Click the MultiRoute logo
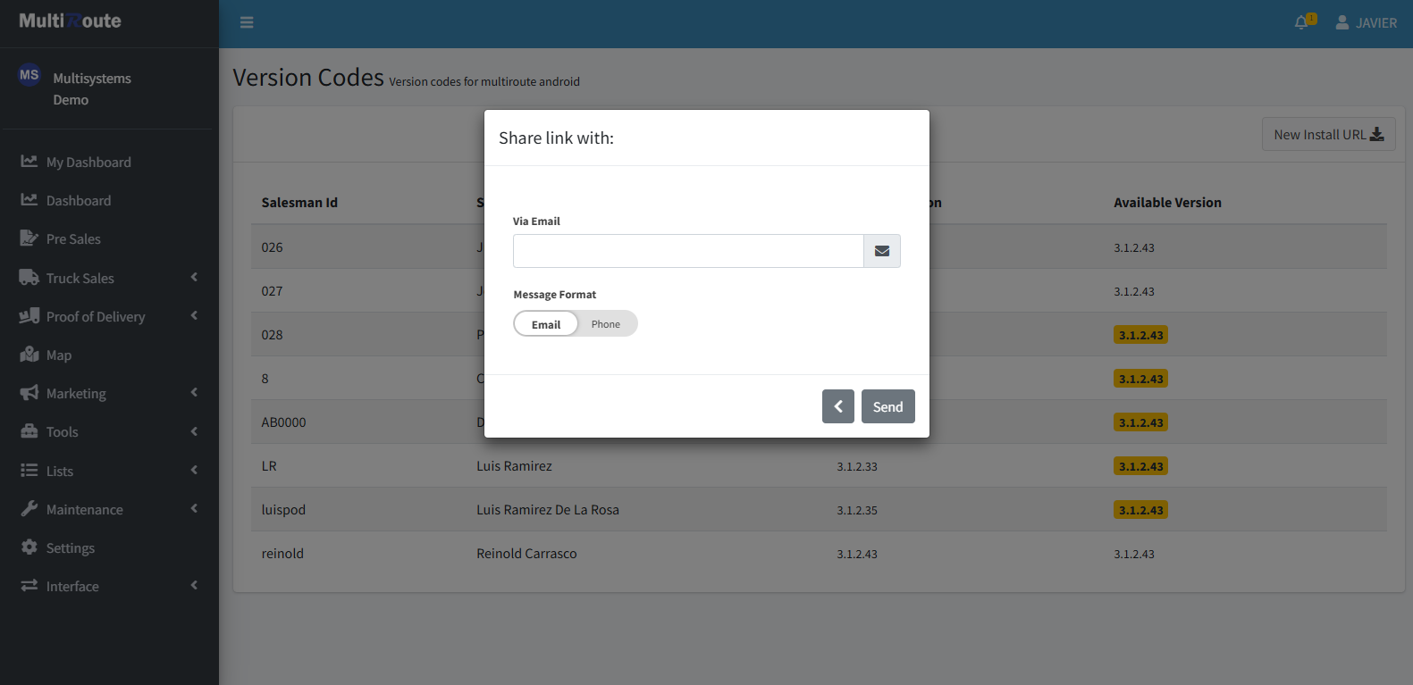The height and width of the screenshot is (685, 1413). [71, 21]
